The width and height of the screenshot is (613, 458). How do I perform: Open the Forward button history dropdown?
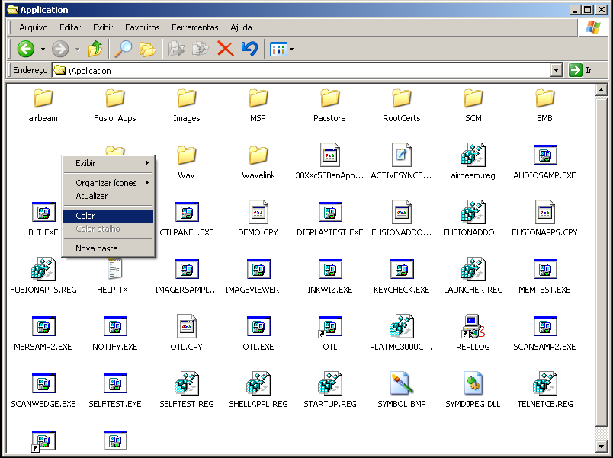tap(78, 50)
